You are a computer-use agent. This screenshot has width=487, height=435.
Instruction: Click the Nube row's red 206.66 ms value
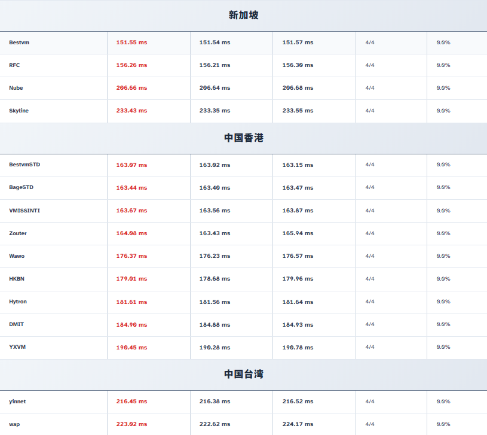[131, 88]
